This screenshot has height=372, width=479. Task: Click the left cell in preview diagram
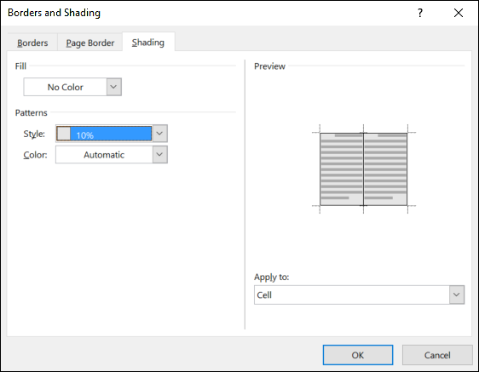(x=342, y=169)
